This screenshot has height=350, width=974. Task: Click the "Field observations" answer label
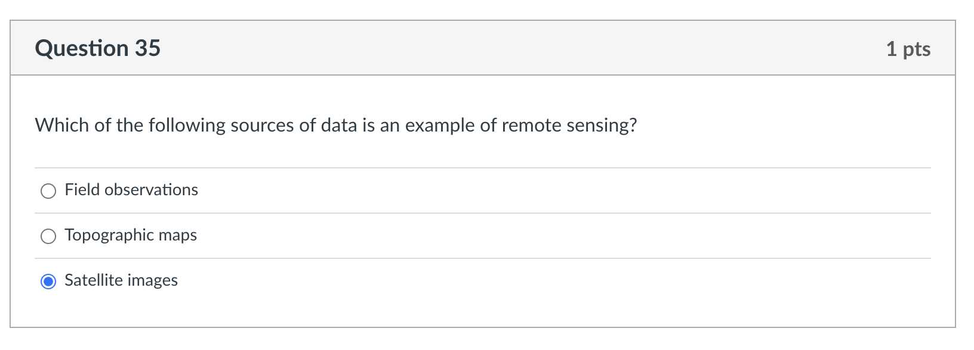tap(131, 190)
